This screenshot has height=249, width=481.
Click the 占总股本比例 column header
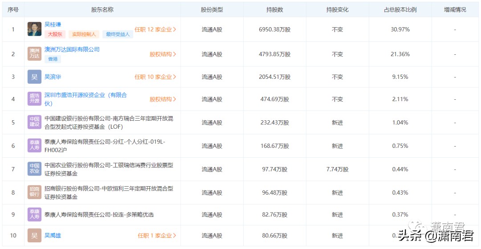point(400,10)
